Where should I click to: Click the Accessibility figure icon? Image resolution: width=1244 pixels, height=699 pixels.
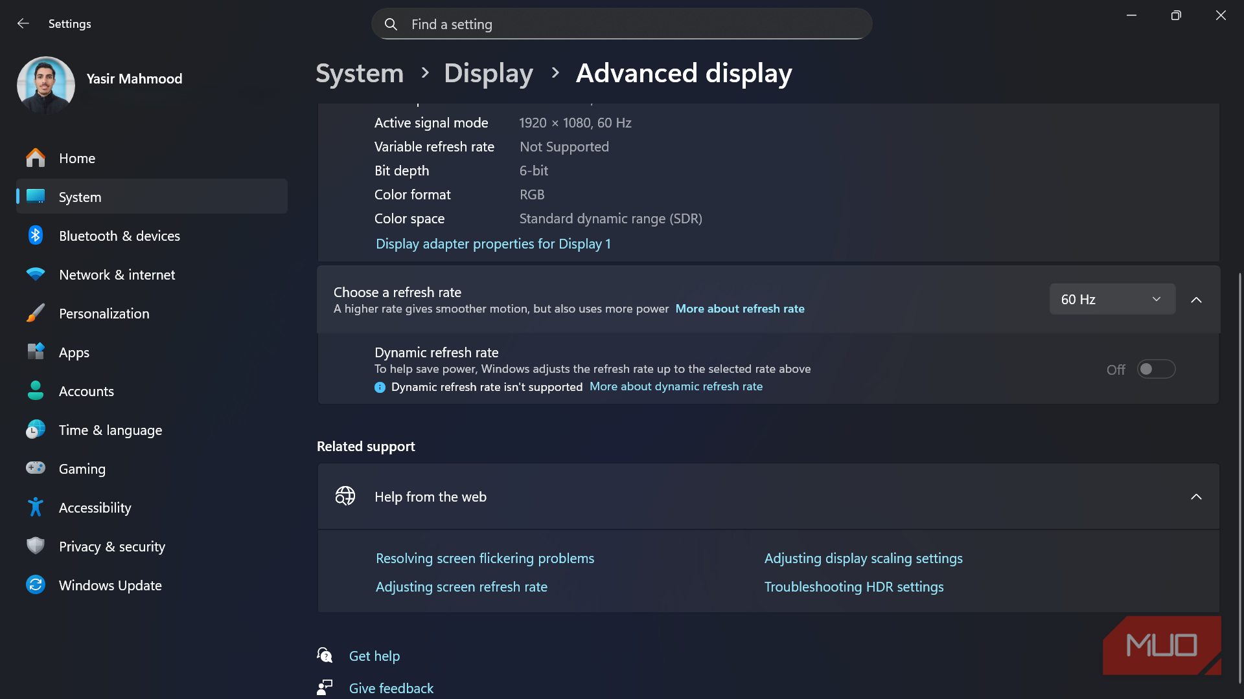tap(36, 507)
